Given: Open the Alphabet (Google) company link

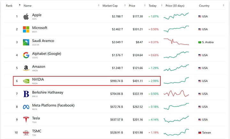Looking at the screenshot, I should point(46,53).
